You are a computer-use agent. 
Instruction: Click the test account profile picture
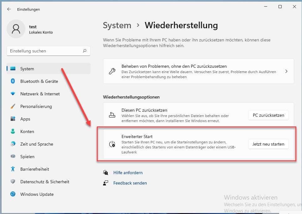pyautogui.click(x=16, y=29)
